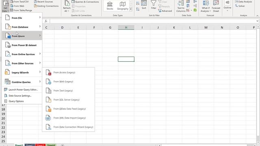Click the selected cell H7
The height and width of the screenshot is (146, 260).
tap(126, 59)
